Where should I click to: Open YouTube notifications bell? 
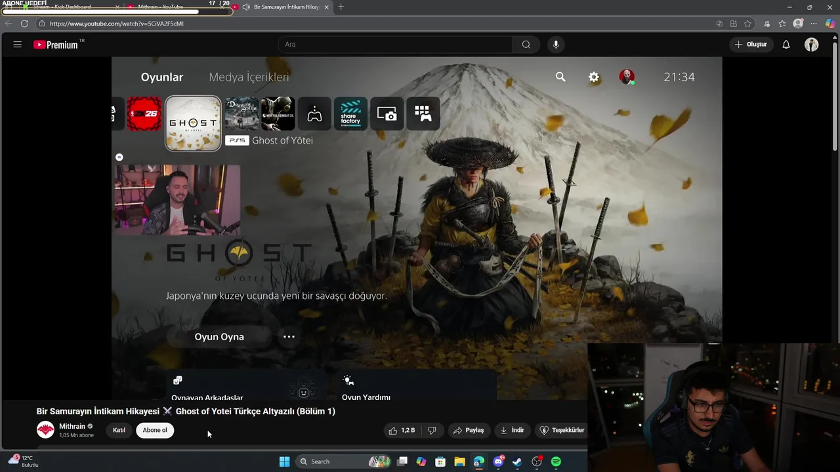[786, 45]
